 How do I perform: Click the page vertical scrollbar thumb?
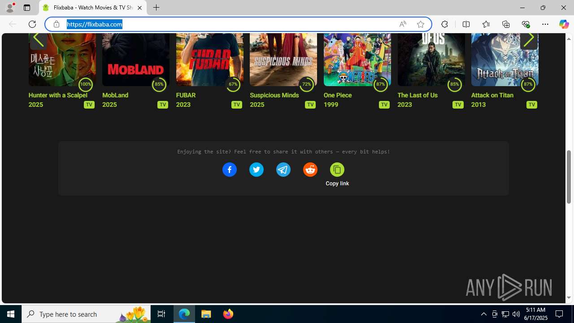pyautogui.click(x=569, y=177)
